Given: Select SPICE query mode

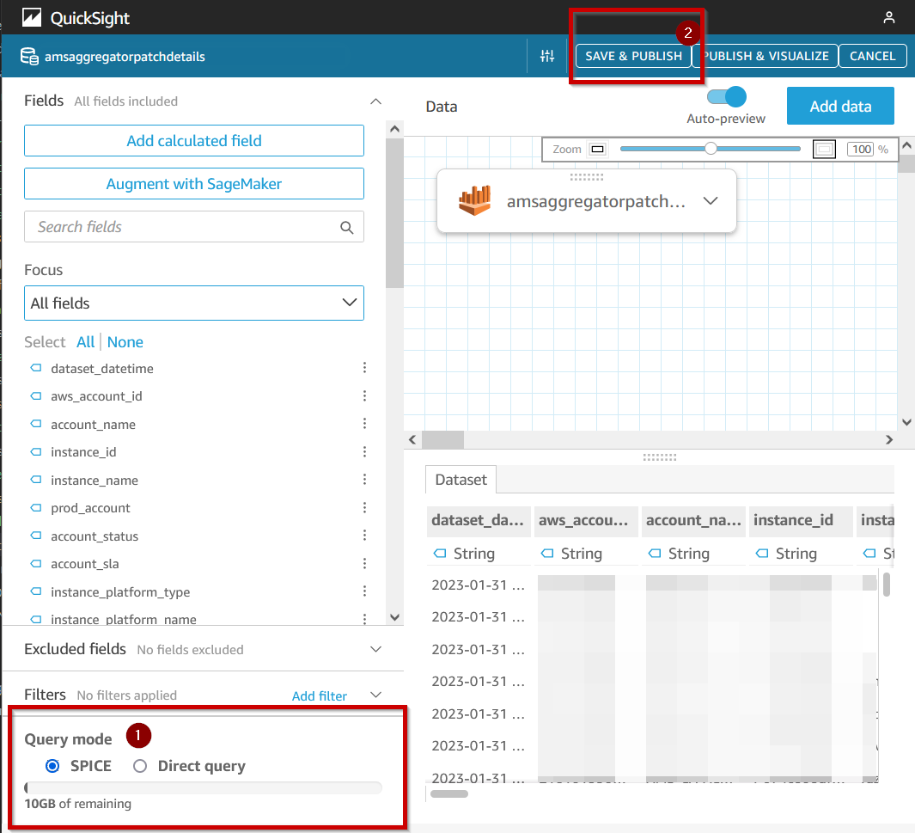Looking at the screenshot, I should (x=52, y=766).
